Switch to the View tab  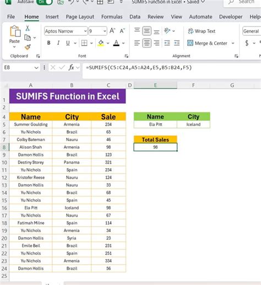[x=176, y=17]
